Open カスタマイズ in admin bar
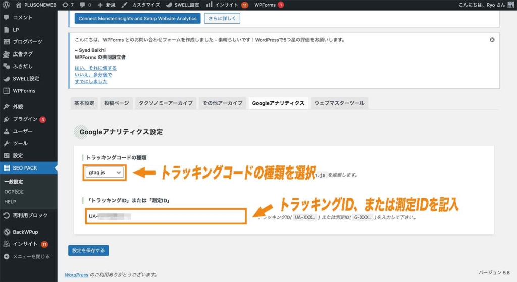This screenshot has width=517, height=282. (x=140, y=5)
